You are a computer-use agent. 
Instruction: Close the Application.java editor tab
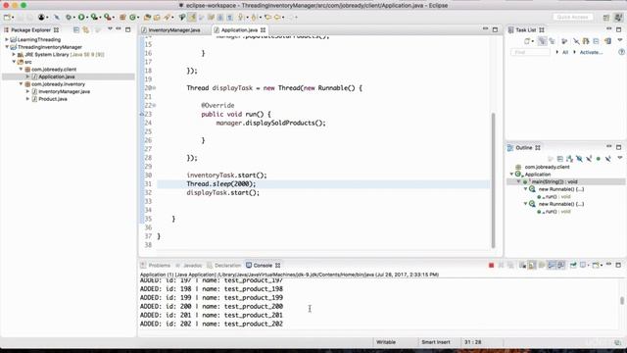pos(264,30)
